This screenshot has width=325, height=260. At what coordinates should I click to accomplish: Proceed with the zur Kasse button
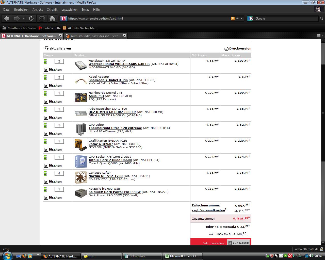click(238, 243)
